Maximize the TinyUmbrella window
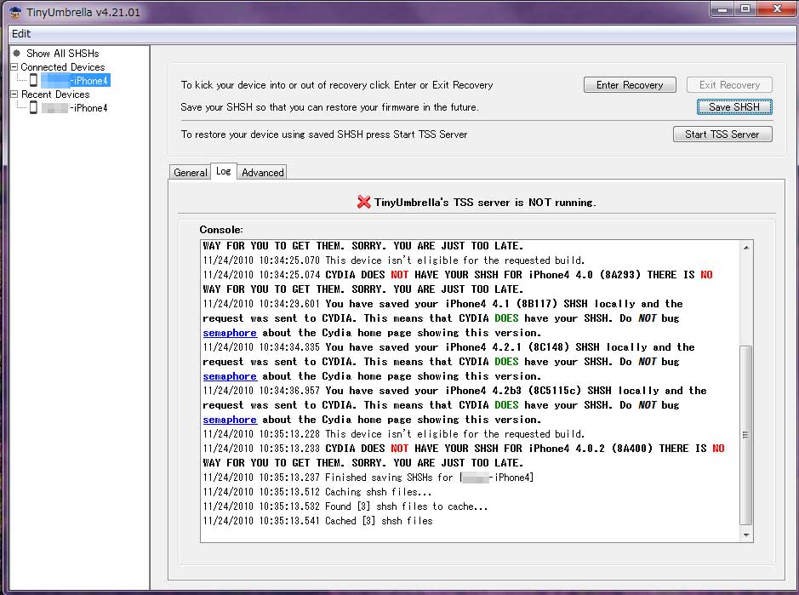This screenshot has width=799, height=595. click(x=745, y=9)
